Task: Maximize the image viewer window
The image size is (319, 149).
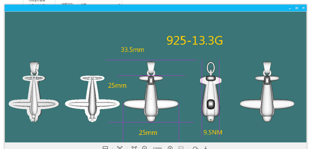Action: [x=297, y=8]
